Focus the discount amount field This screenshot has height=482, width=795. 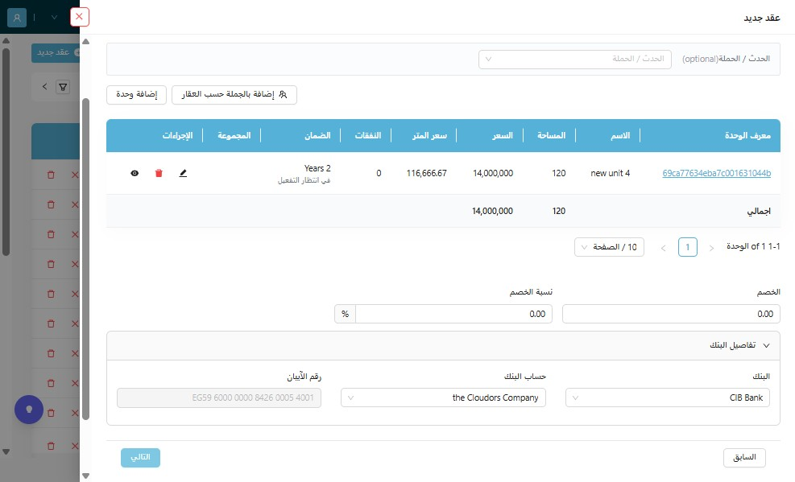[671, 314]
